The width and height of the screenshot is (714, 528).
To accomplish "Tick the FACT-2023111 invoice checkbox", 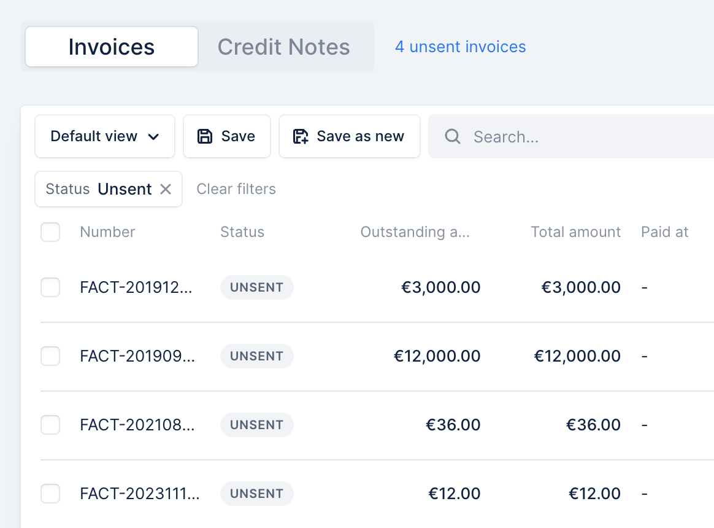I will 50,494.
